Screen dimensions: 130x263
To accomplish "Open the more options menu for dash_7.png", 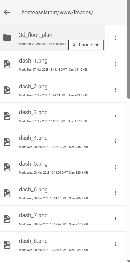I will point(115,218).
